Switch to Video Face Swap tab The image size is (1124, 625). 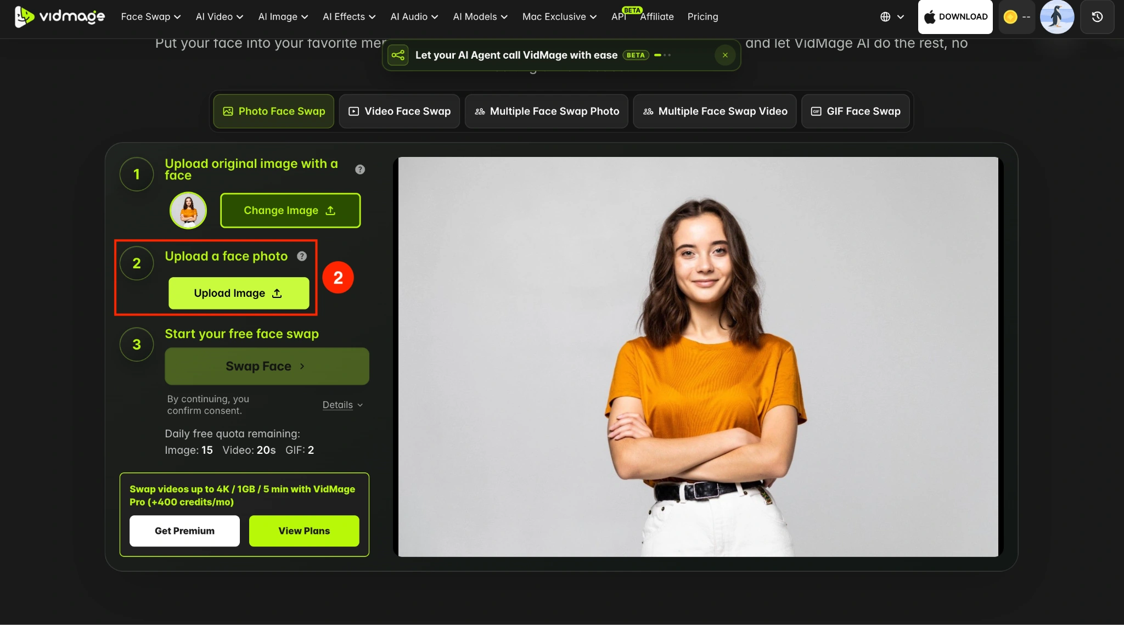[x=400, y=111]
